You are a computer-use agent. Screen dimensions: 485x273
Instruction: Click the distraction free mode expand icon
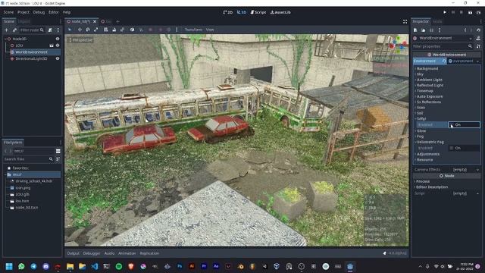[x=405, y=21]
